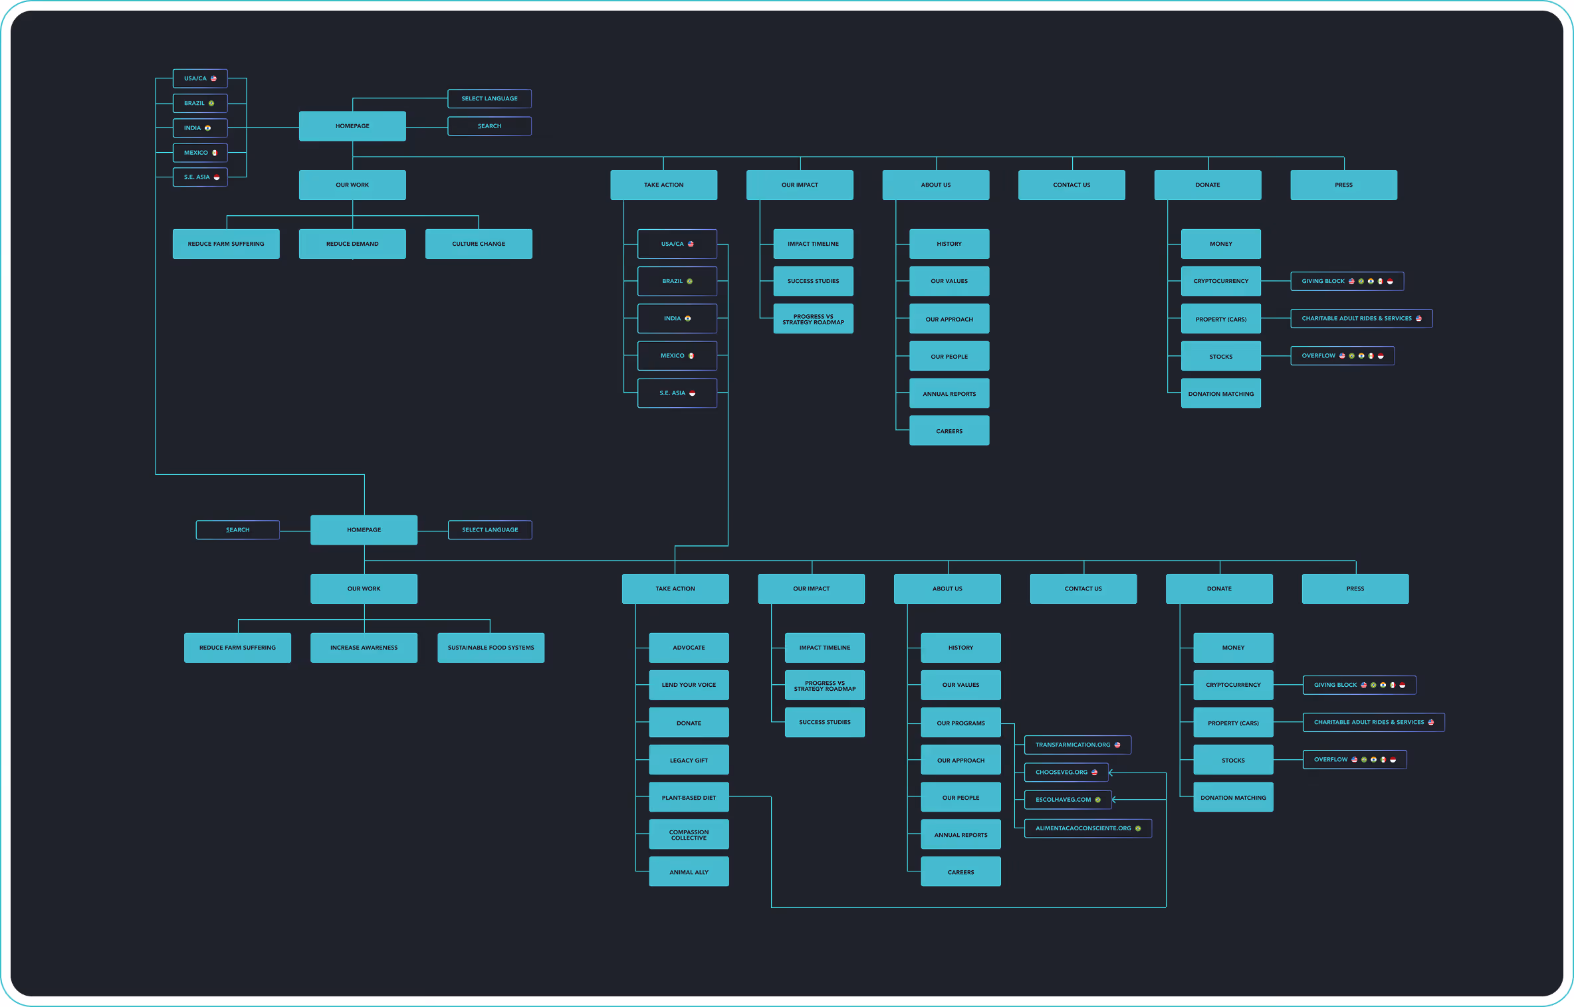Select the USA/CA box beside the top Homepage

click(200, 78)
